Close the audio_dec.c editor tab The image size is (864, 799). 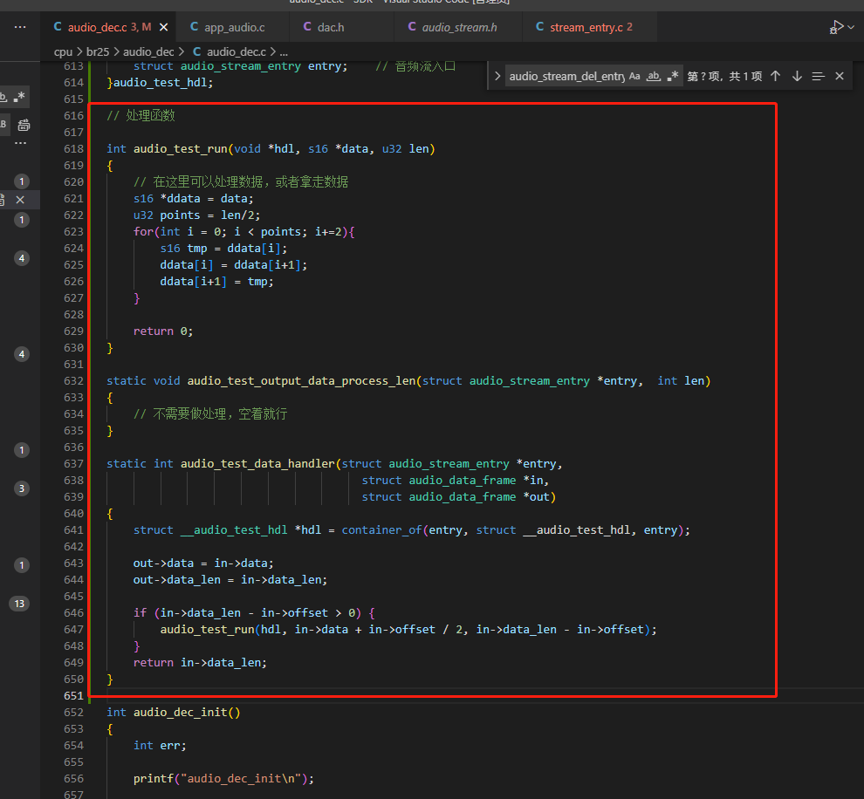(x=164, y=27)
